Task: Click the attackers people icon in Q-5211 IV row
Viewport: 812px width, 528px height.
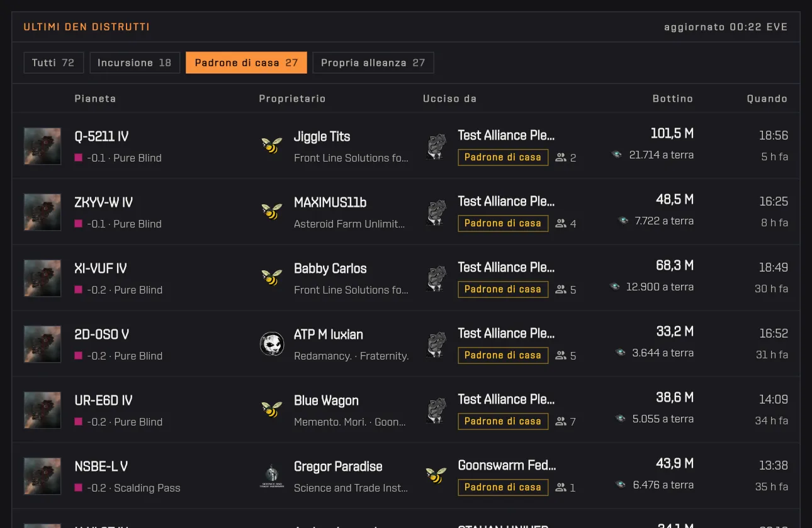Action: 561,158
